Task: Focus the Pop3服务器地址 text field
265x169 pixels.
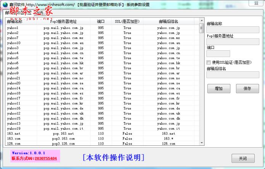Action: [233, 42]
